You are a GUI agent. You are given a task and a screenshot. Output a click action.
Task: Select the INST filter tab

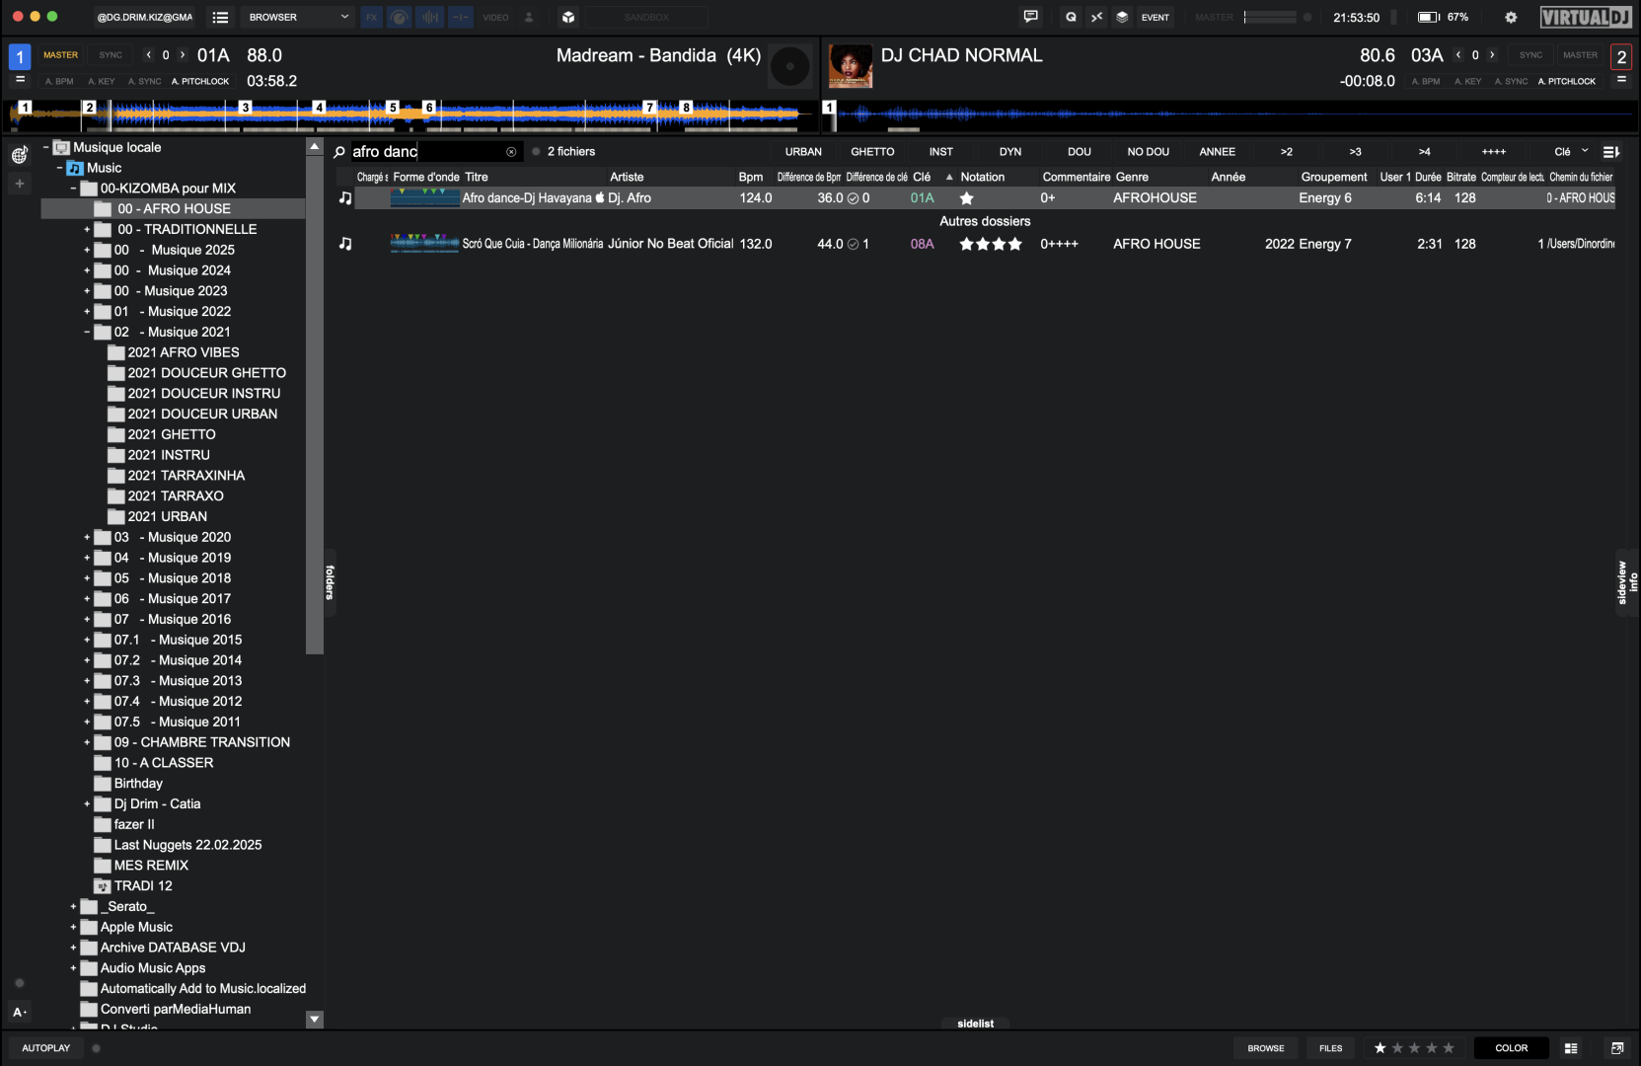click(941, 152)
